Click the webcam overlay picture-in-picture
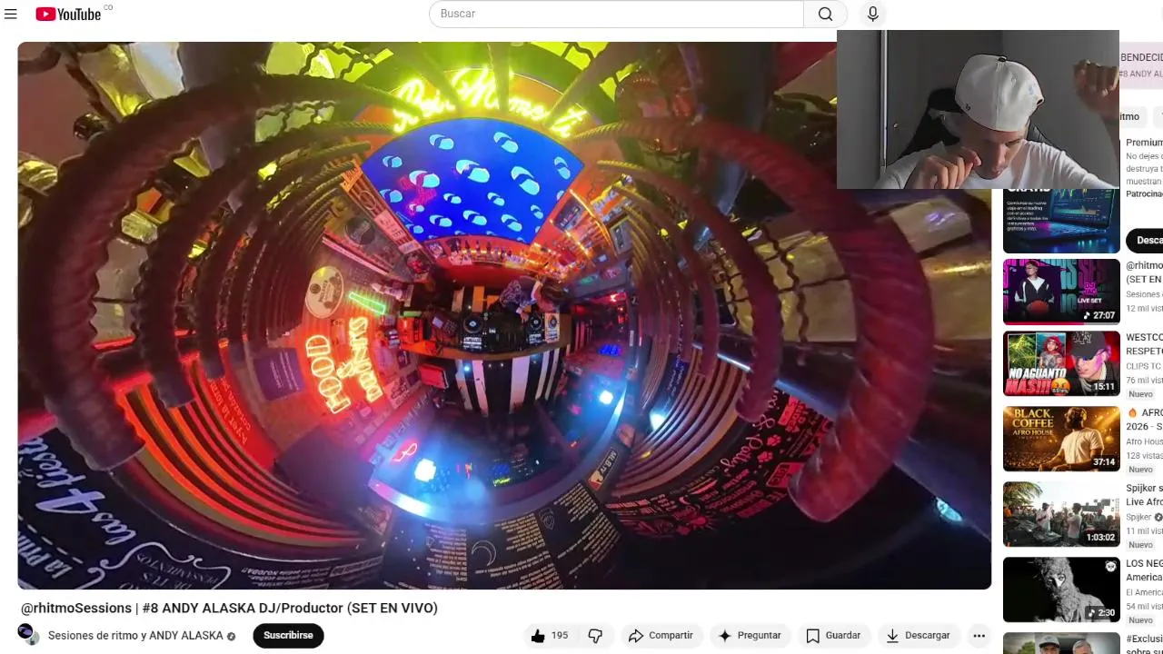The width and height of the screenshot is (1163, 654). [978, 109]
